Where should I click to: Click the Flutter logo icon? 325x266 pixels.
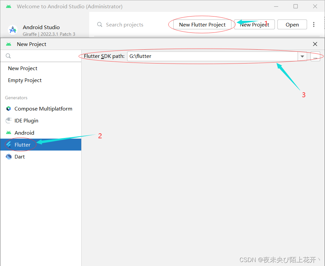click(x=9, y=145)
